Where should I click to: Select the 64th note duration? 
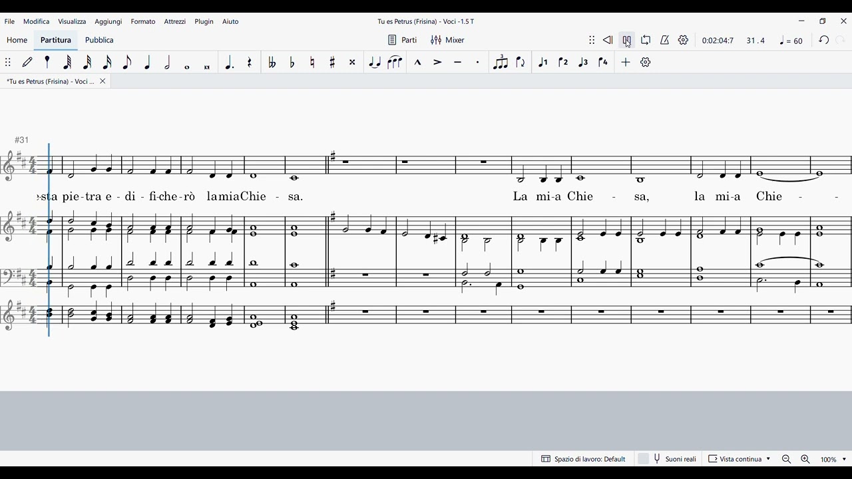[67, 63]
